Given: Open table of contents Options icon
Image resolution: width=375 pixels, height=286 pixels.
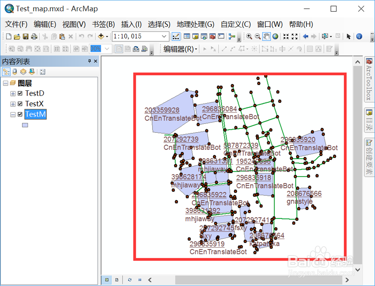Looking at the screenshot, I should point(42,72).
